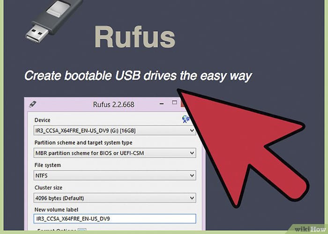Click the New volume label input field
Viewport: 328px width, 234px height.
click(x=115, y=219)
